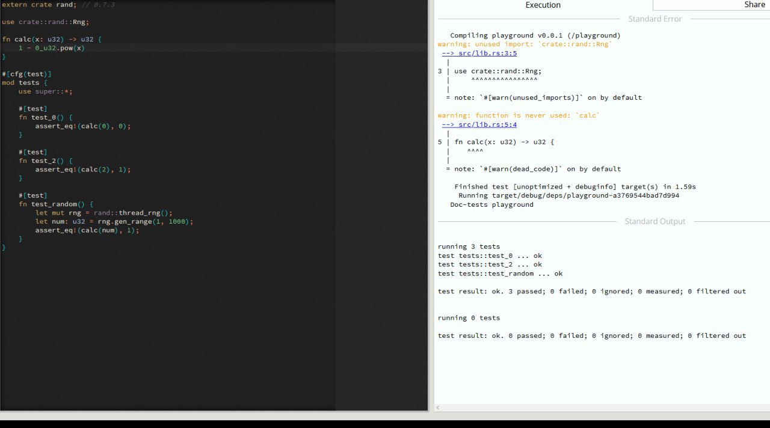Click 'warning: function is never used' message
The height and width of the screenshot is (428, 770).
click(x=519, y=115)
